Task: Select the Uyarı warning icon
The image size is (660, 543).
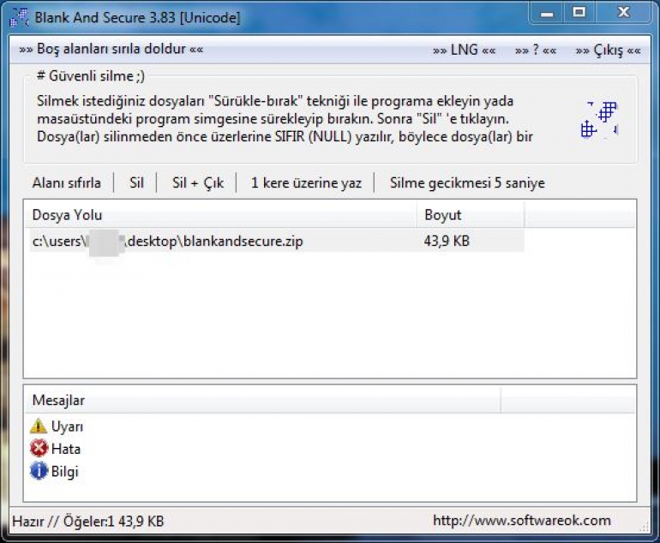Action: [39, 426]
